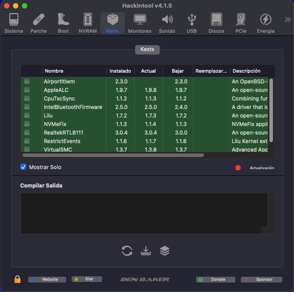Click inside the Compilar Salida output area
The height and width of the screenshot is (292, 294).
pyautogui.click(x=144, y=214)
